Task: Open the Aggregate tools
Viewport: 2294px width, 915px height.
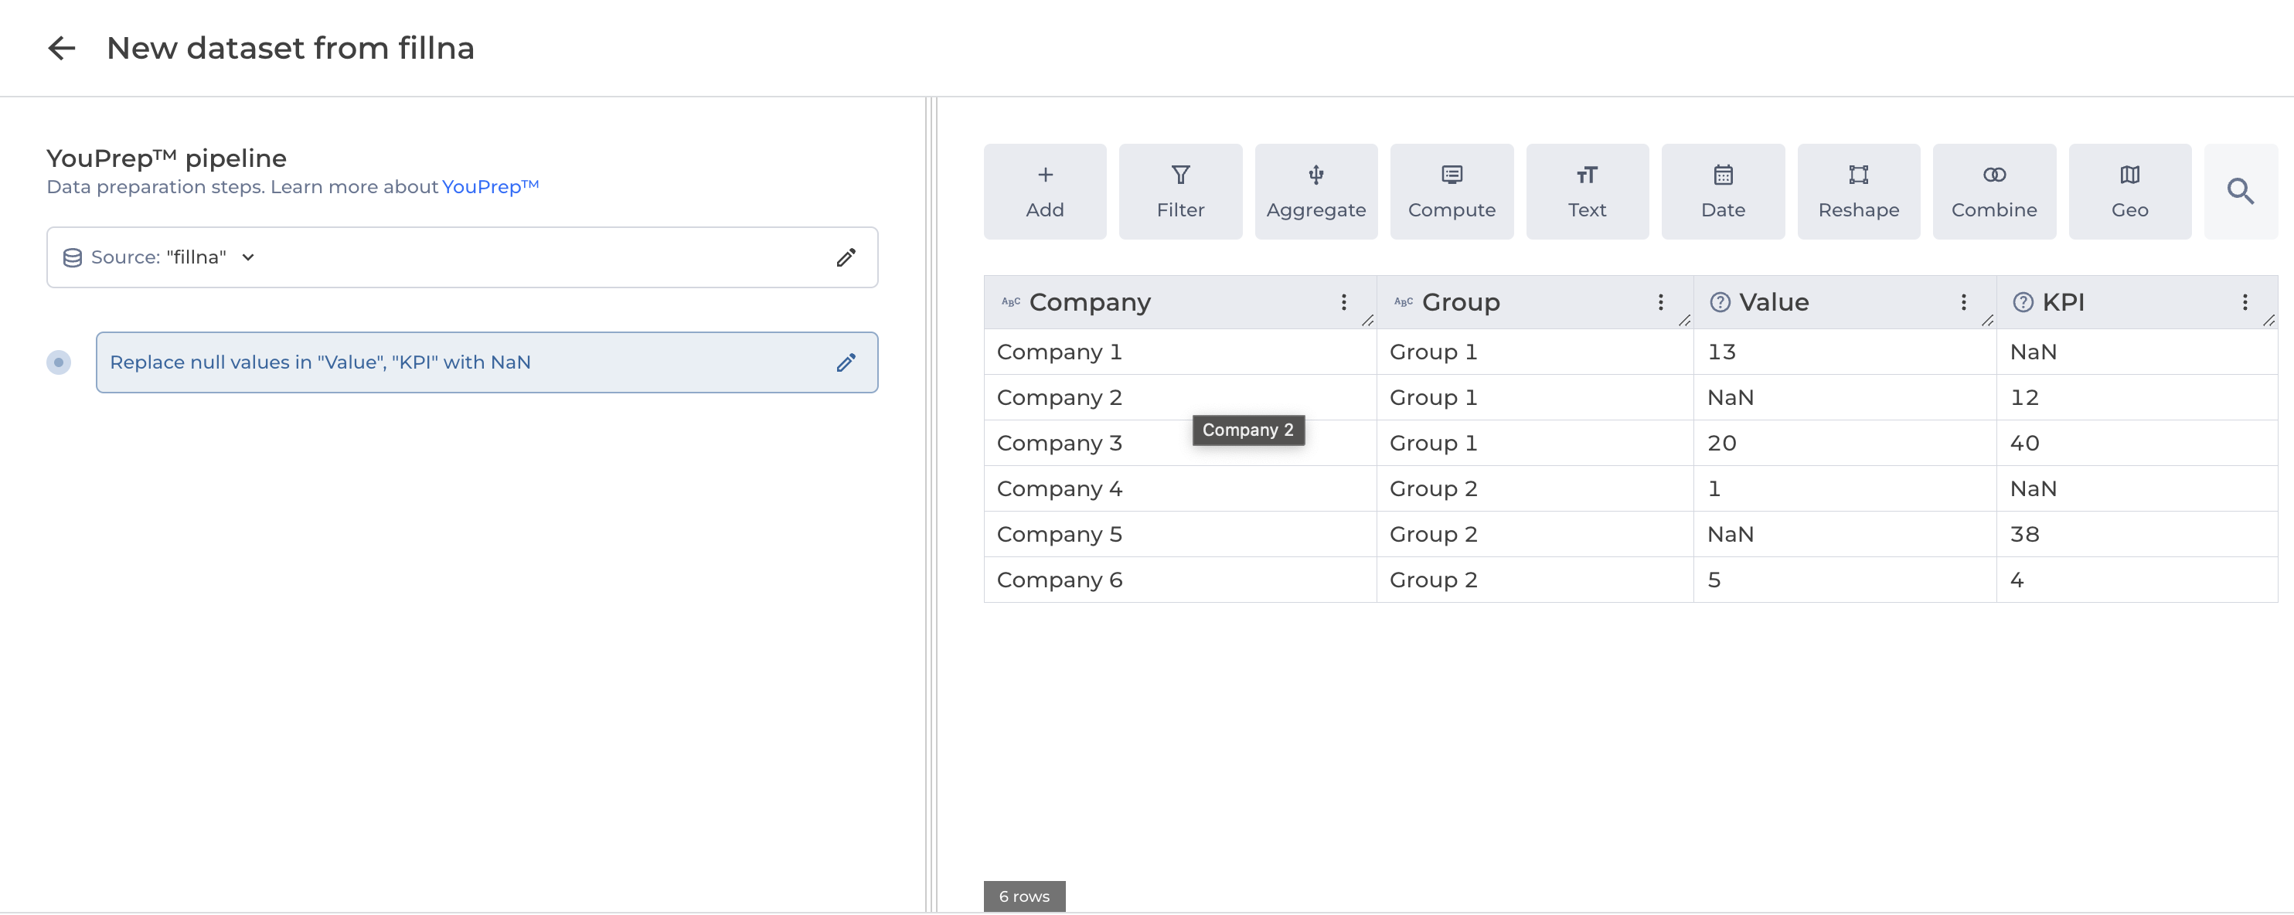Action: 1315,192
